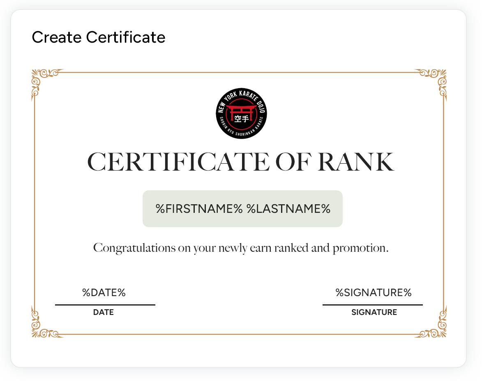
Task: Click the underline beneath %DATE%
Action: coord(105,305)
